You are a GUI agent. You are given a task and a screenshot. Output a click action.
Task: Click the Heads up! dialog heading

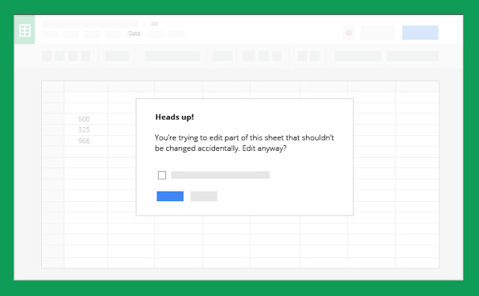tap(174, 117)
